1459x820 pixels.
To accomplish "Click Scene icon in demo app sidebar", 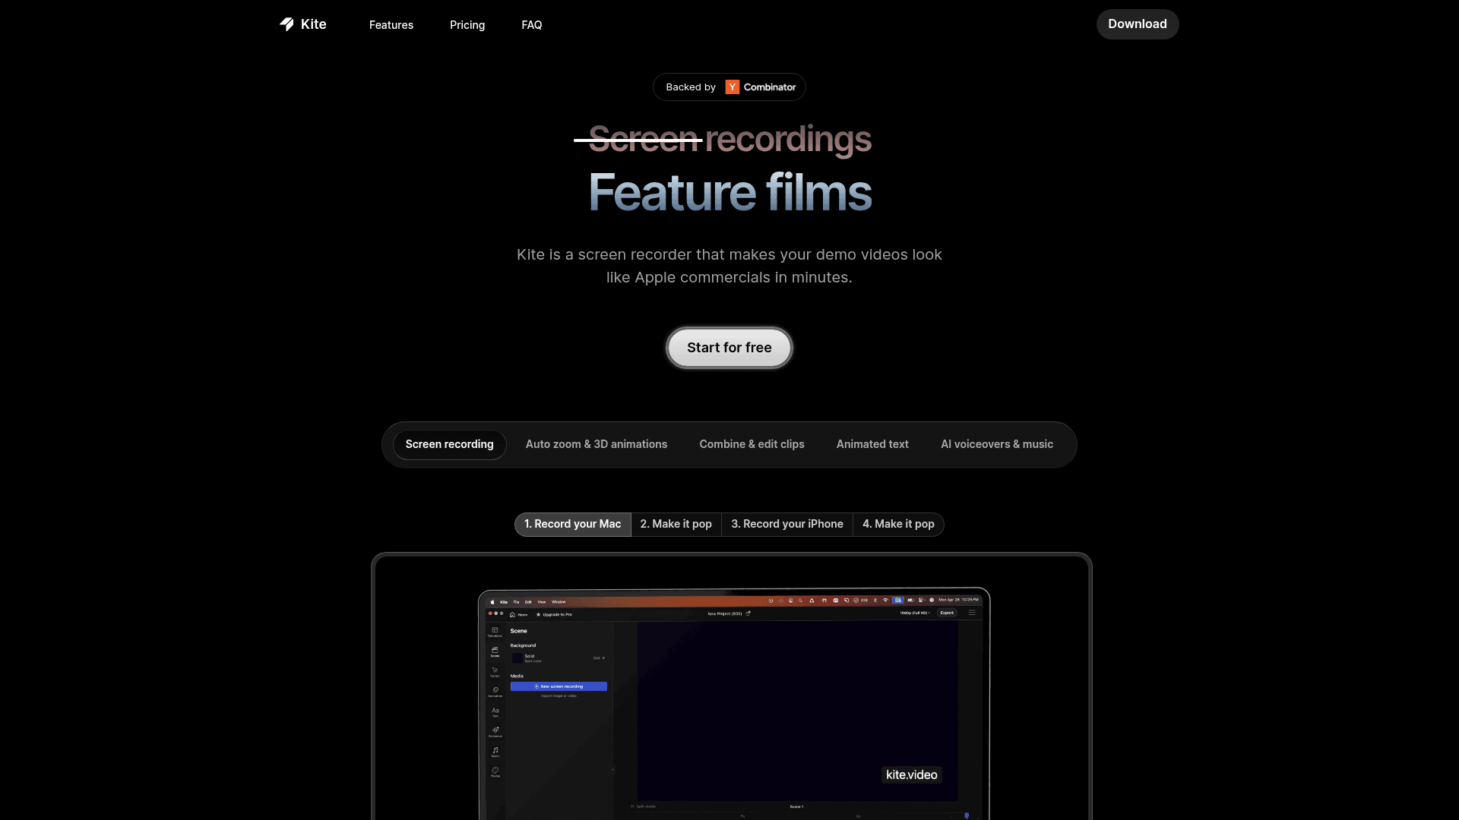I will (x=495, y=651).
